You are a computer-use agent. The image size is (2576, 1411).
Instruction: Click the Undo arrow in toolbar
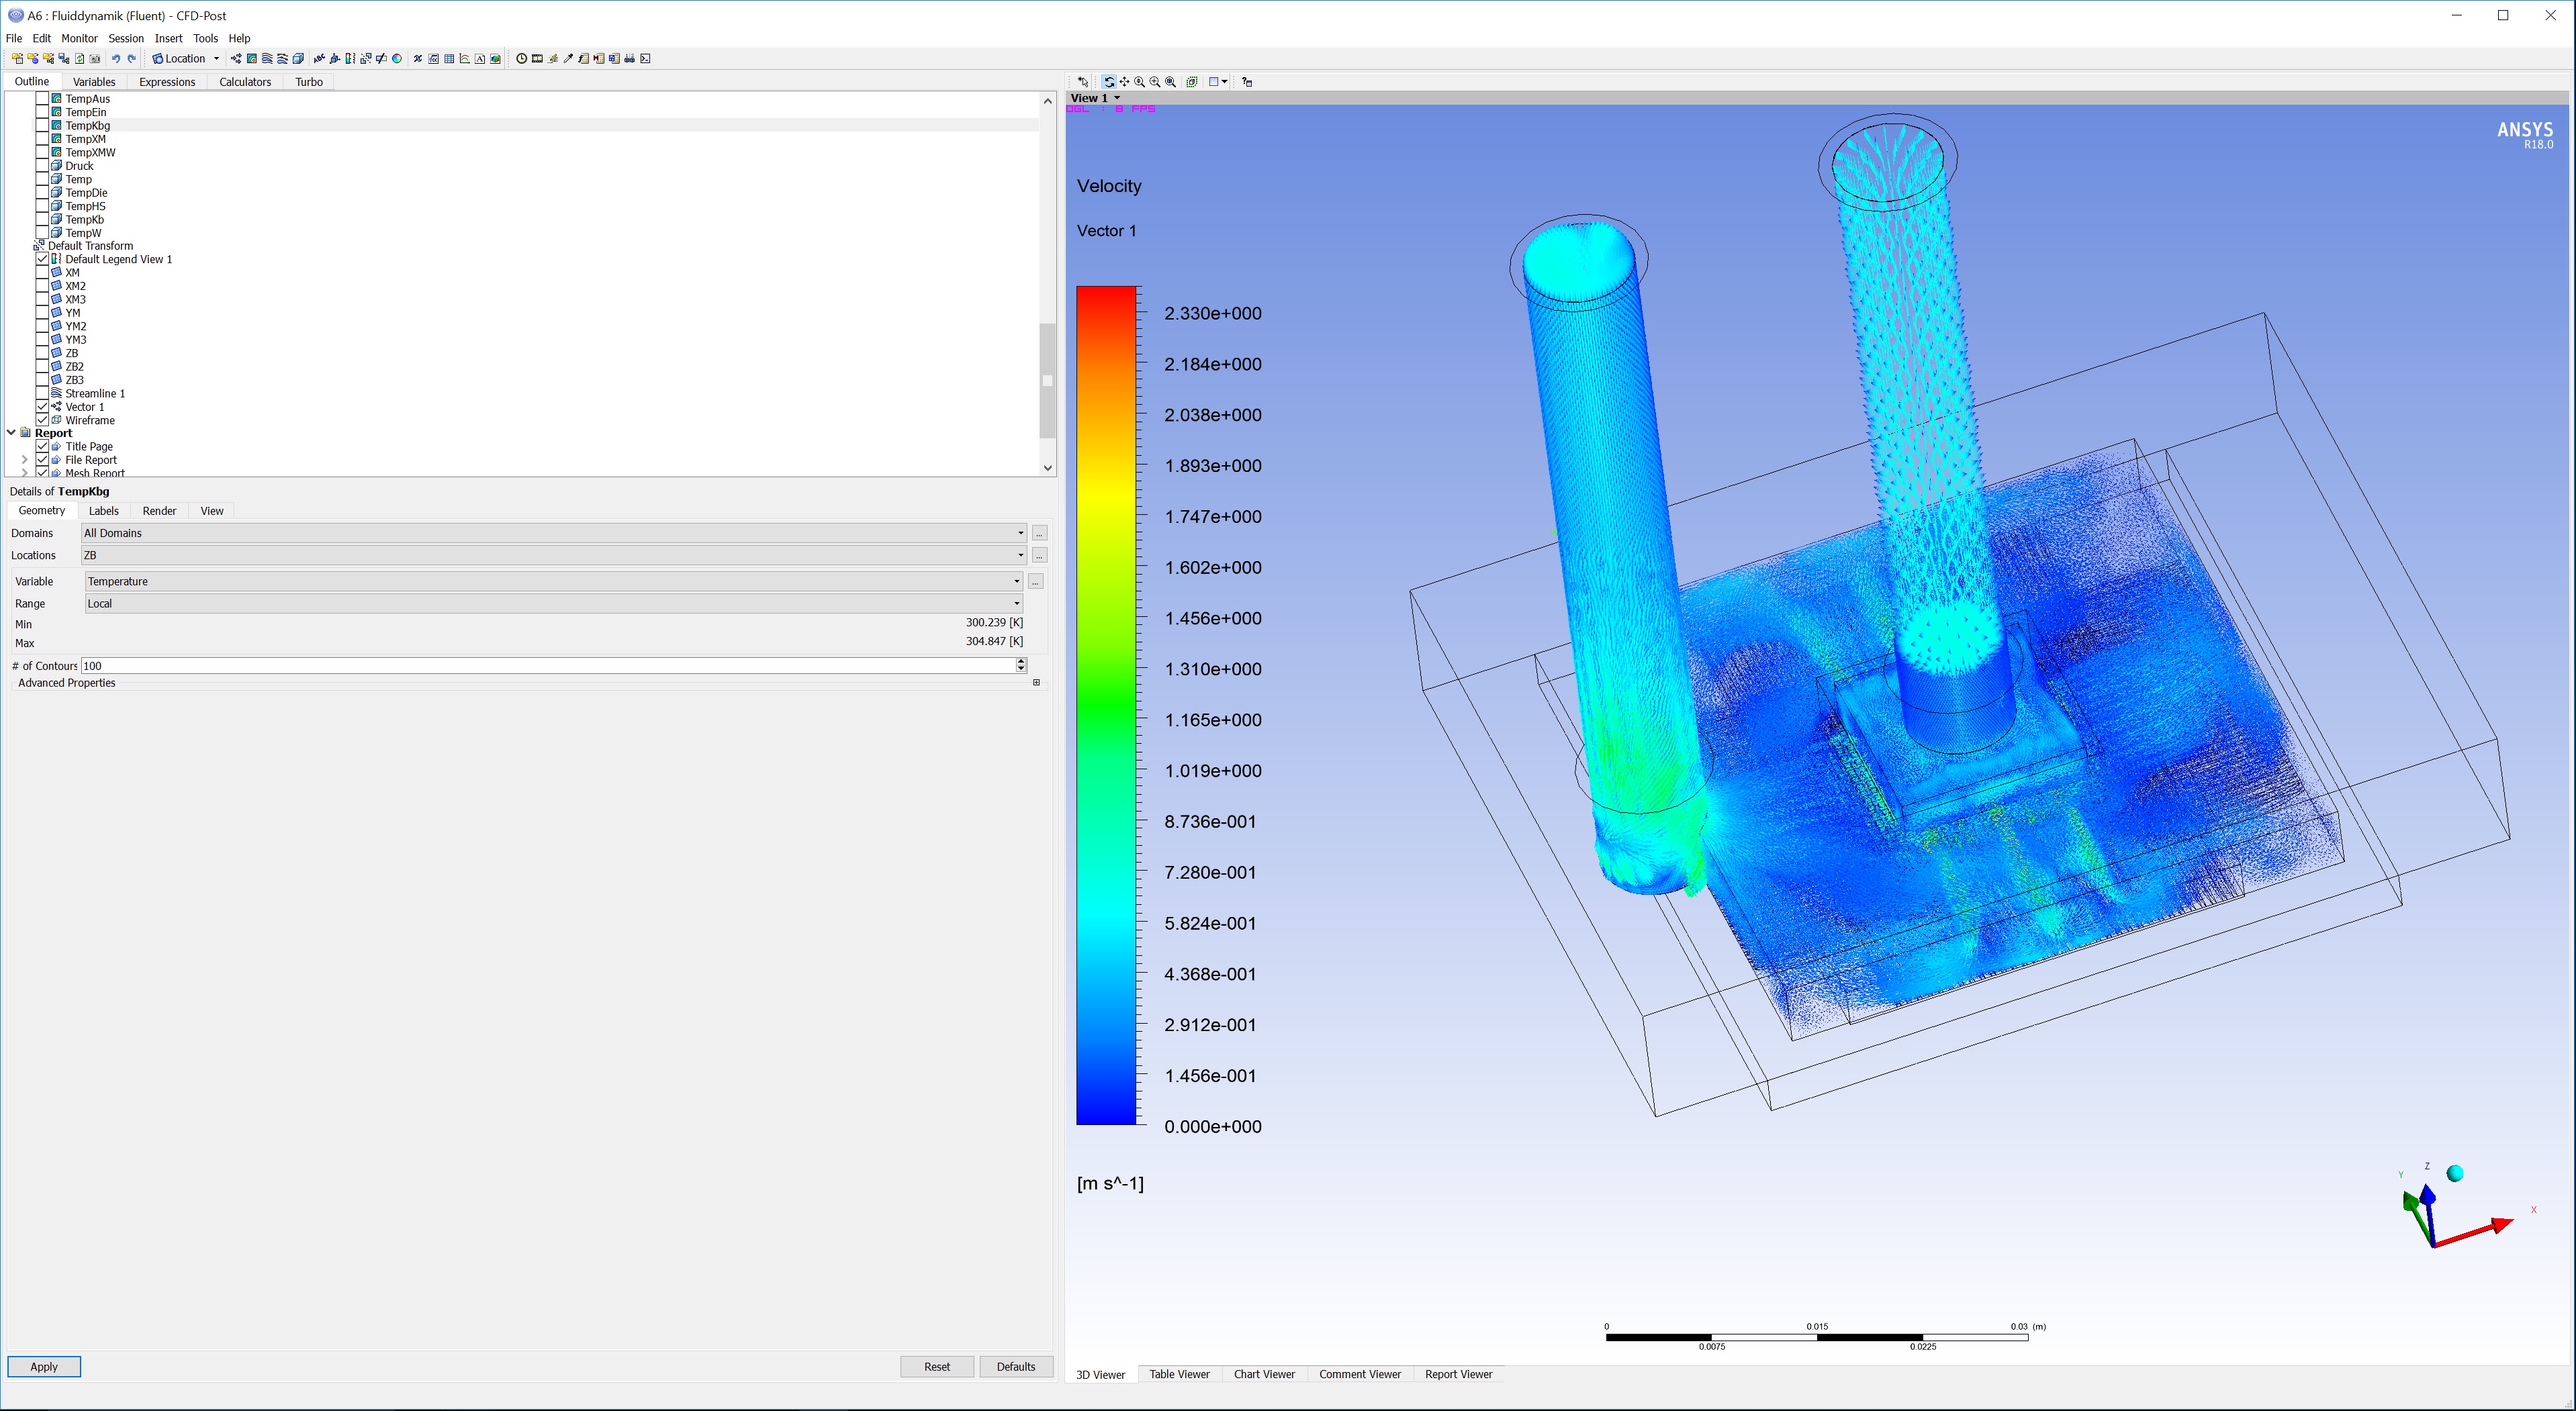[x=116, y=59]
